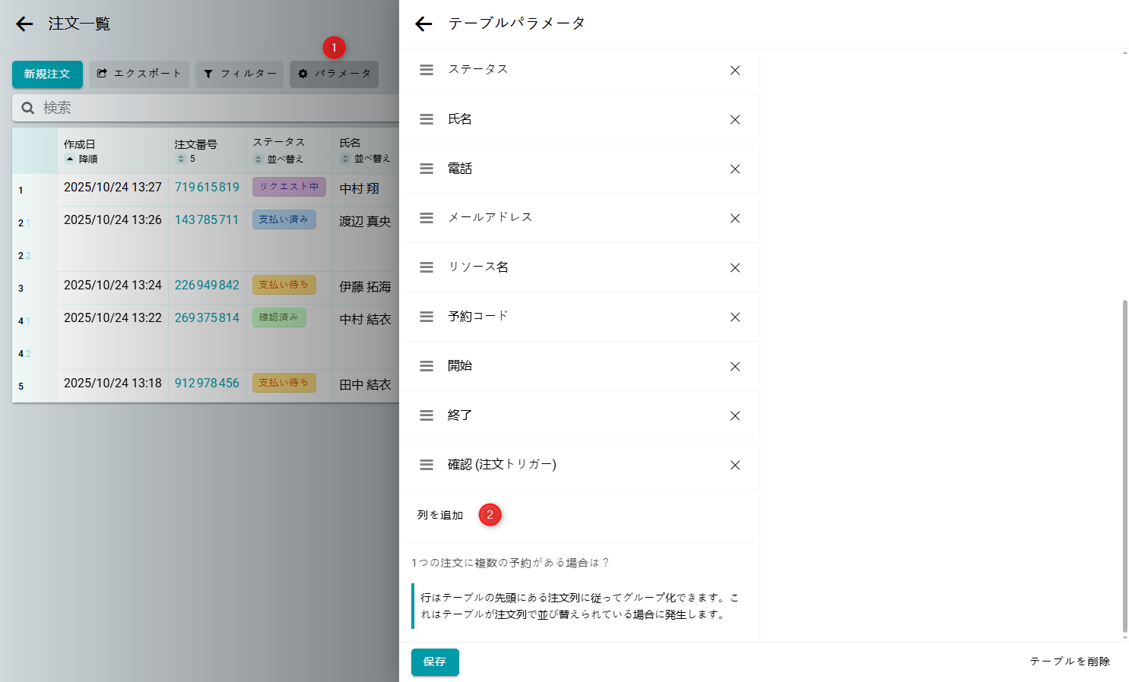Remove the 開始 column
Viewport: 1129px width, 682px height.
[735, 366]
